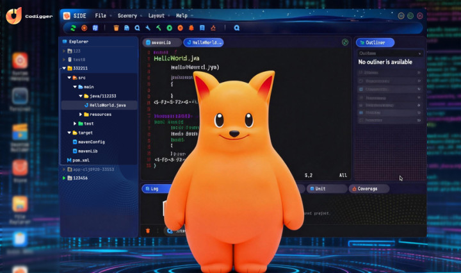Click the blue round icon beside the log trash

(170, 231)
